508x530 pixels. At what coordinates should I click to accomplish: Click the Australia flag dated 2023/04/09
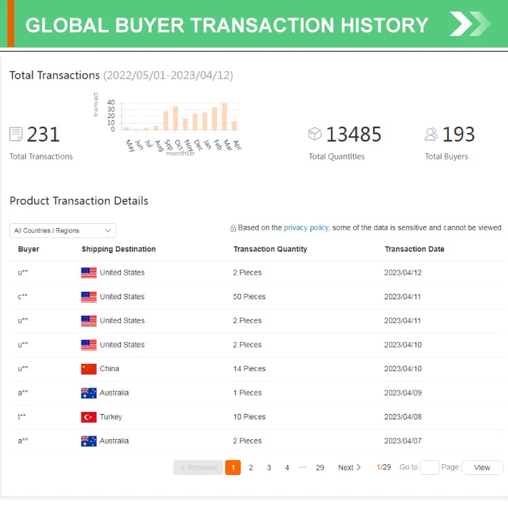click(89, 393)
